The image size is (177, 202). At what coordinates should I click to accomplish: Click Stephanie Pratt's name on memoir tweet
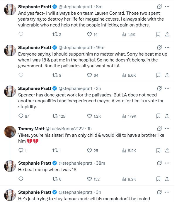click(x=34, y=192)
